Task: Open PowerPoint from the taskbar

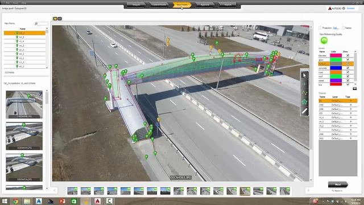Action: point(62,201)
